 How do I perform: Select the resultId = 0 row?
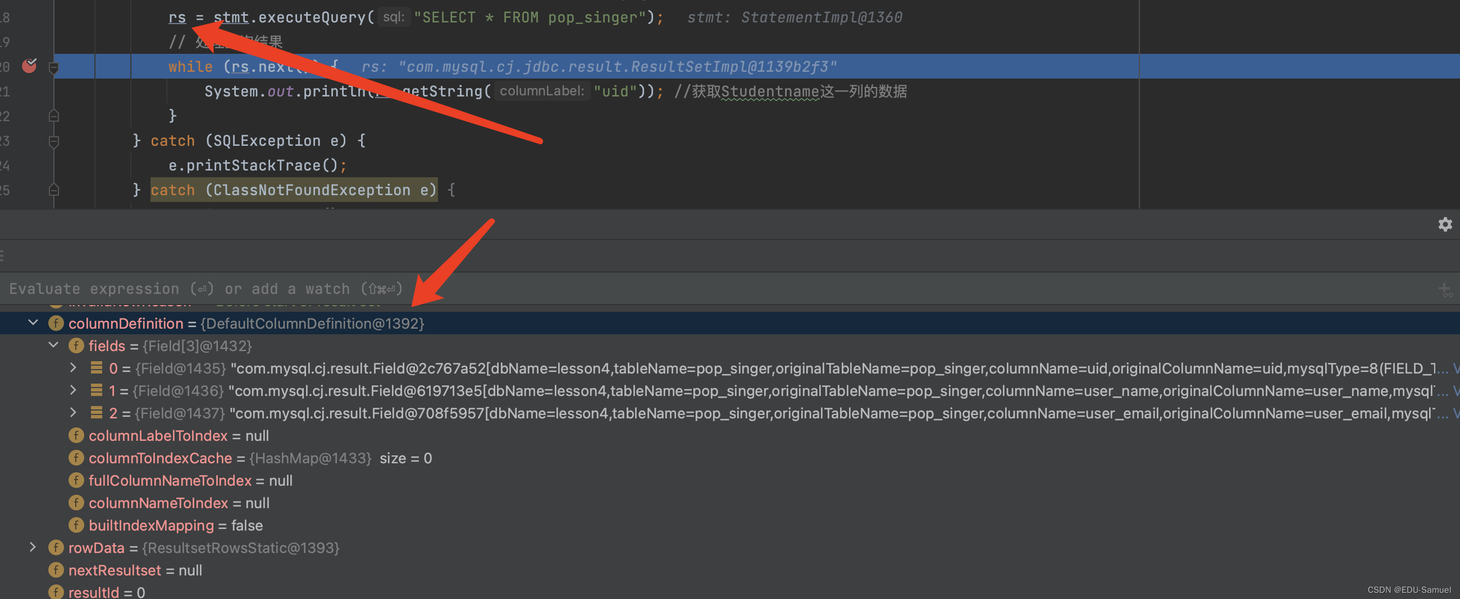click(x=730, y=592)
